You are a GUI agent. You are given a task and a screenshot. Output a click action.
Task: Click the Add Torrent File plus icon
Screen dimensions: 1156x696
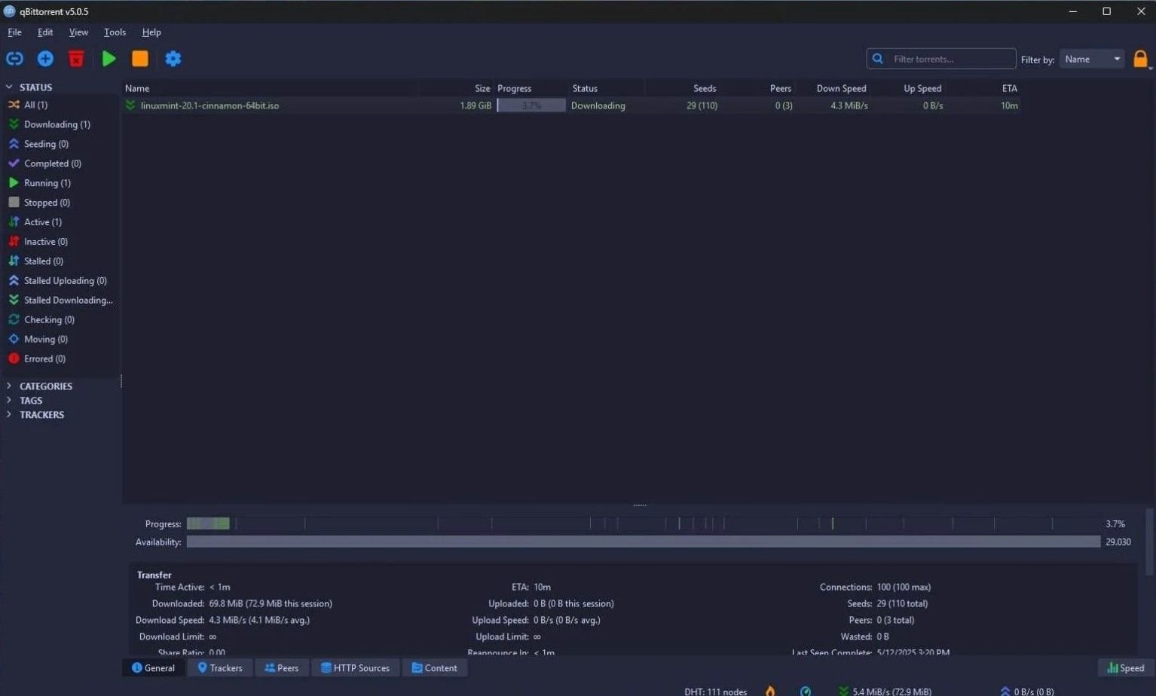pos(45,59)
